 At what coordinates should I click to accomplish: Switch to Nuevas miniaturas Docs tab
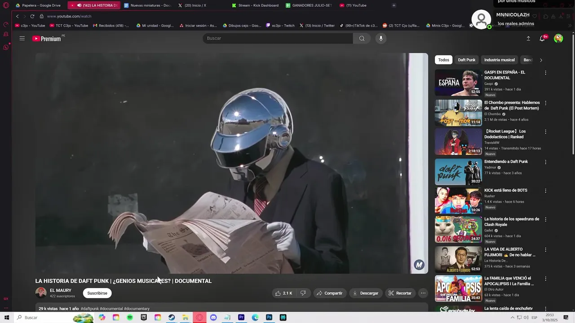148,5
